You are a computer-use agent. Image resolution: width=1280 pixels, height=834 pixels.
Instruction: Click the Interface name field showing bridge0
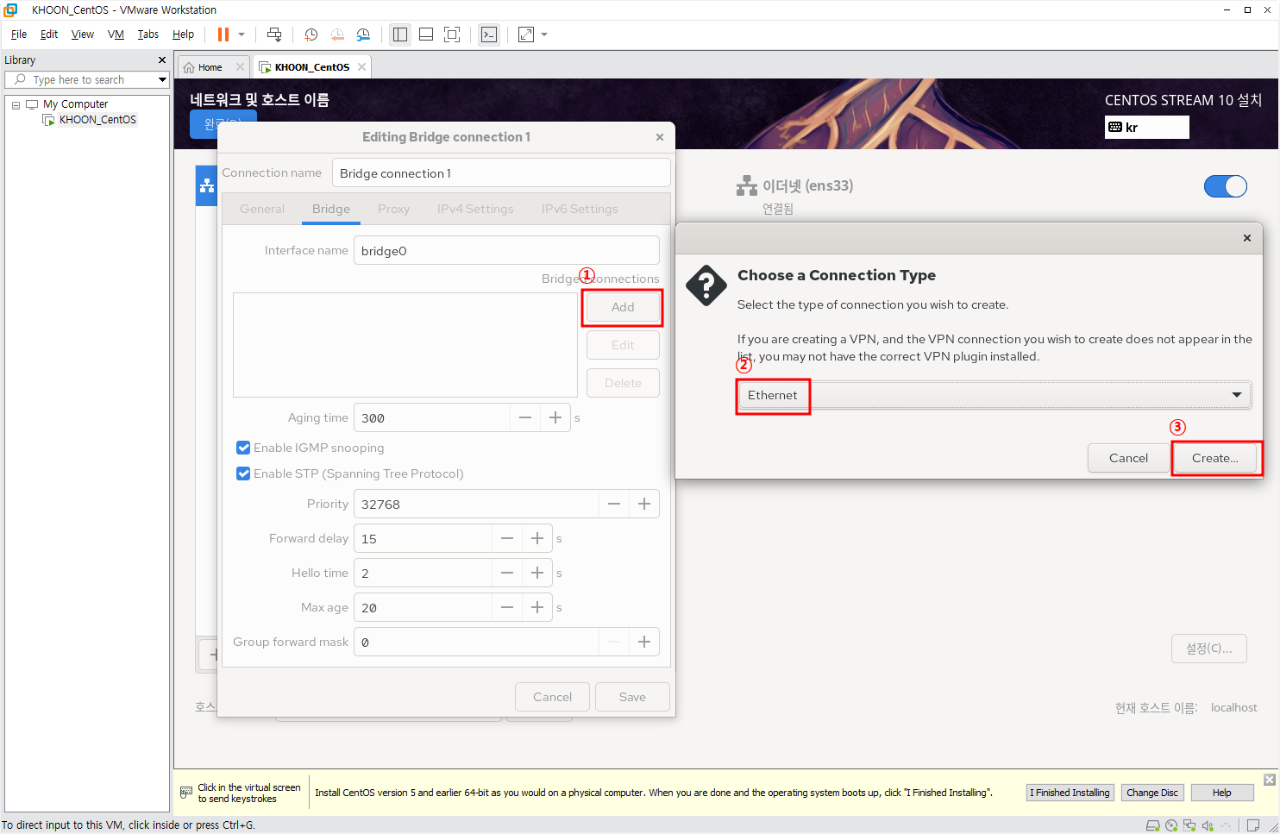(506, 250)
